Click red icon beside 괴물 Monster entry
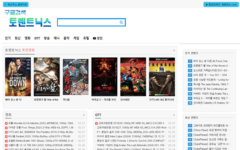 click(6, 123)
